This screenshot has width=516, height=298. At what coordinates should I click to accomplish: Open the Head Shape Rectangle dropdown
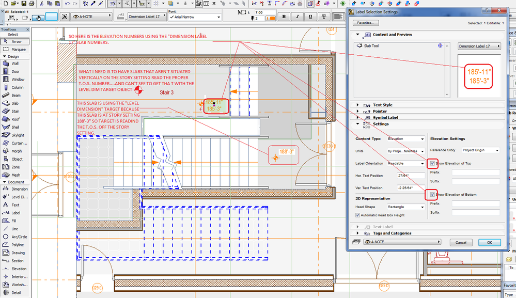pyautogui.click(x=406, y=207)
